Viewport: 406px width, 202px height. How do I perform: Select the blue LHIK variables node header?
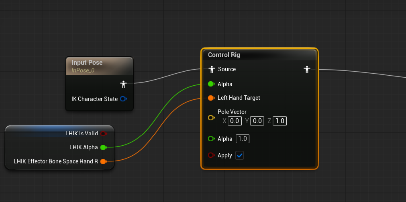coord(59,128)
